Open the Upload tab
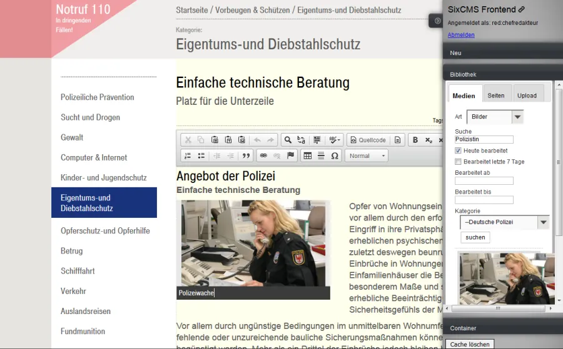Image resolution: width=563 pixels, height=349 pixels. 527,96
